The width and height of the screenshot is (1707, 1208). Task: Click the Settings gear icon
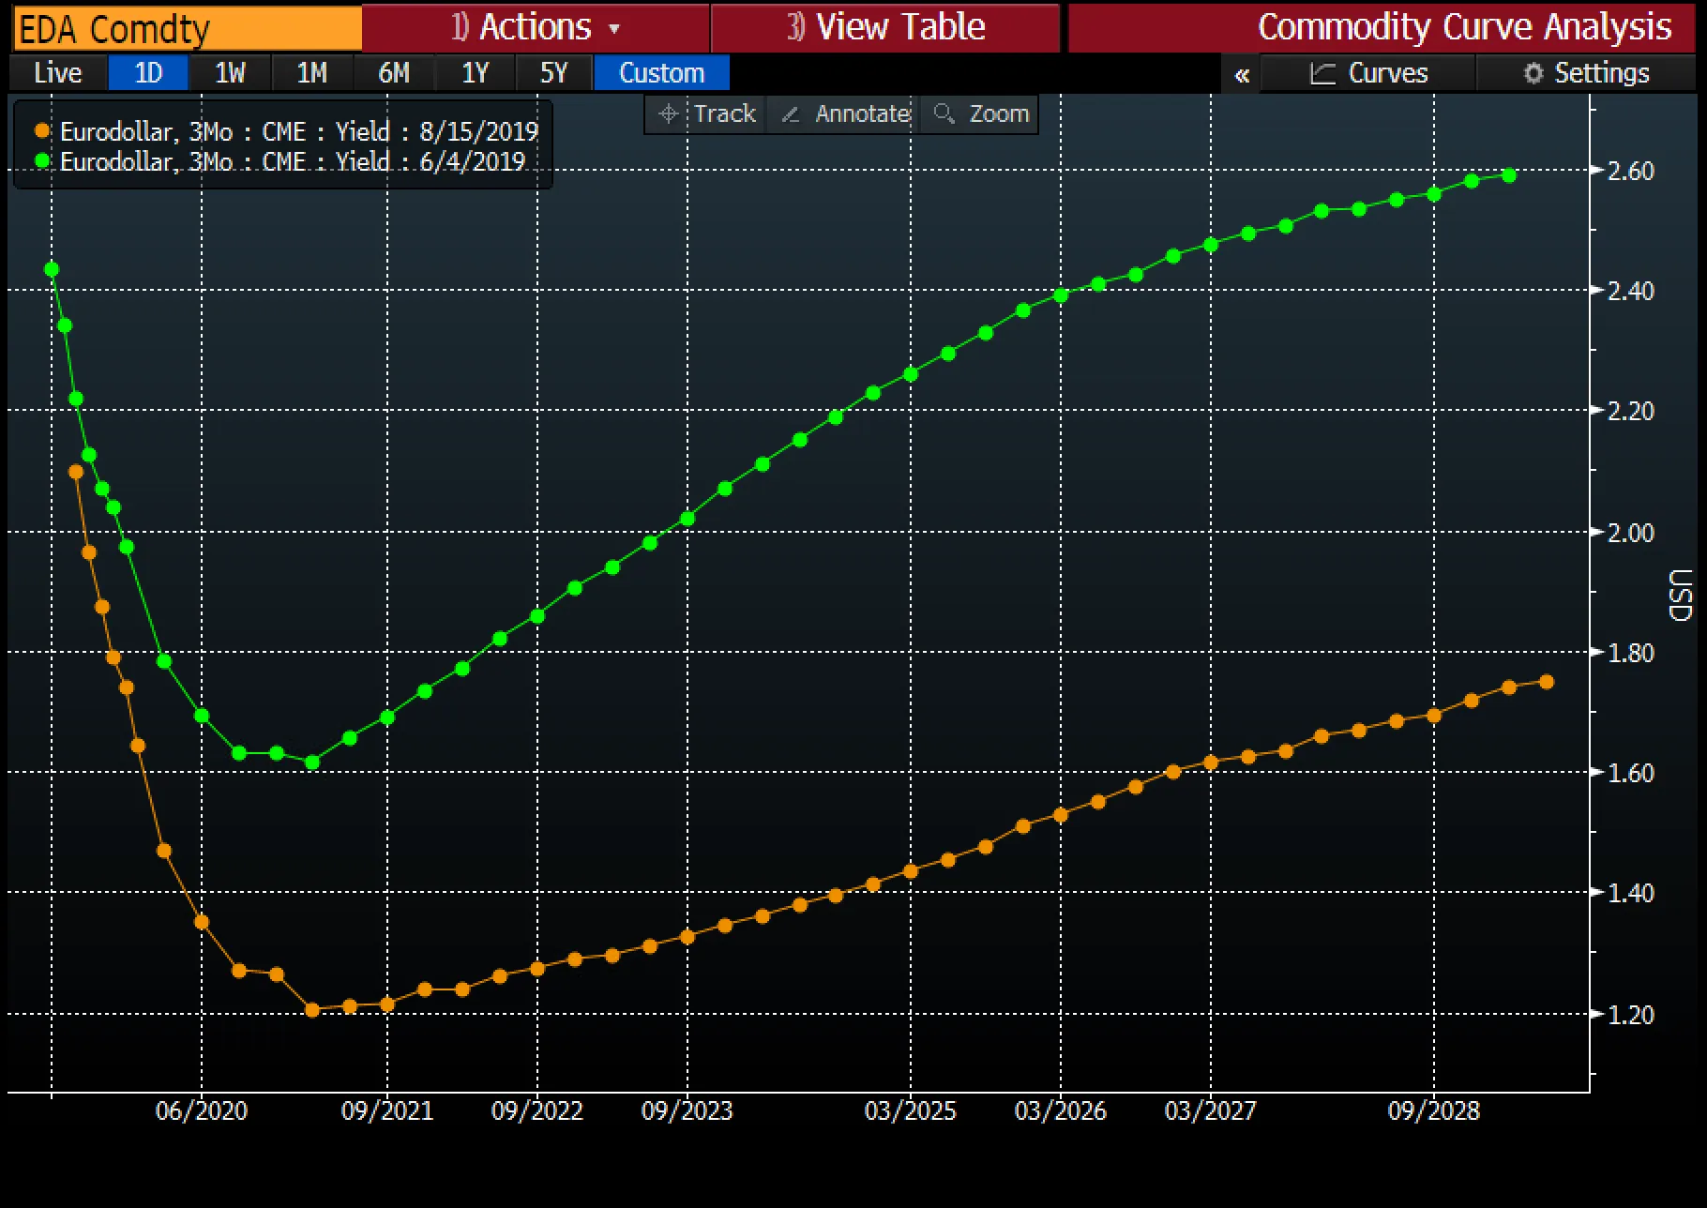click(x=1533, y=73)
